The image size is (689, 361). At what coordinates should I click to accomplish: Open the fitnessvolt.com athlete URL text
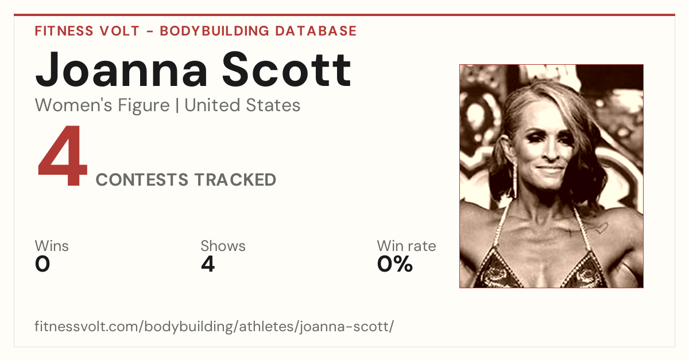(x=214, y=327)
